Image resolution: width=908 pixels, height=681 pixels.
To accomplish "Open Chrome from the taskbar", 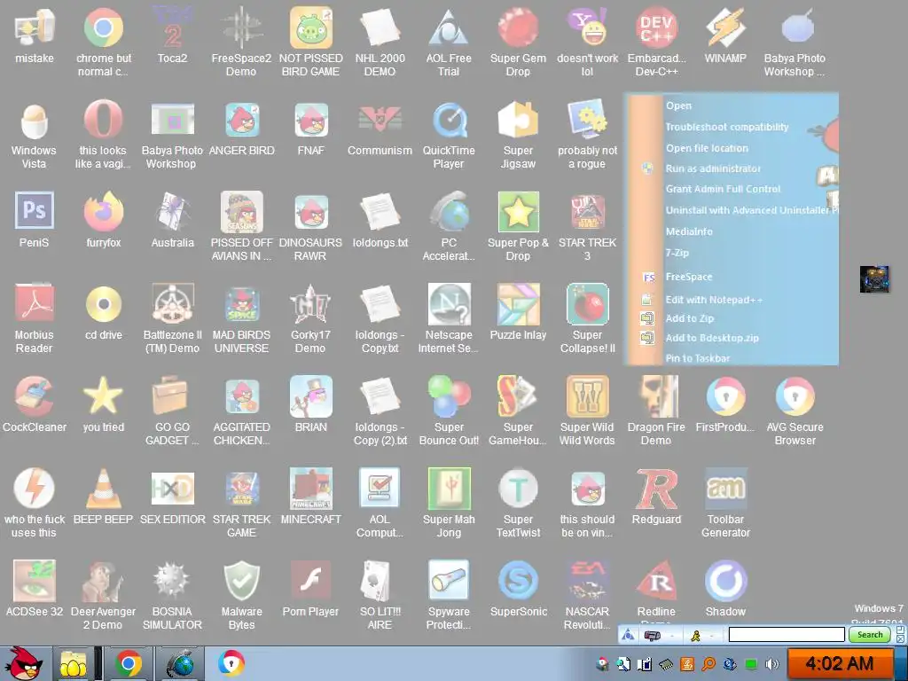I will (128, 663).
